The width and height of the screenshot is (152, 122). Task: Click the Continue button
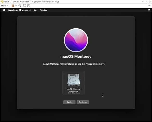coord(83,102)
